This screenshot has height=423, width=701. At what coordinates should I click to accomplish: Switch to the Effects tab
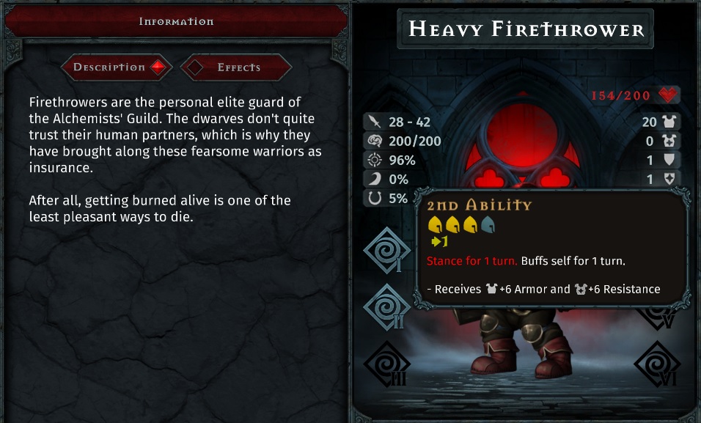tap(236, 67)
